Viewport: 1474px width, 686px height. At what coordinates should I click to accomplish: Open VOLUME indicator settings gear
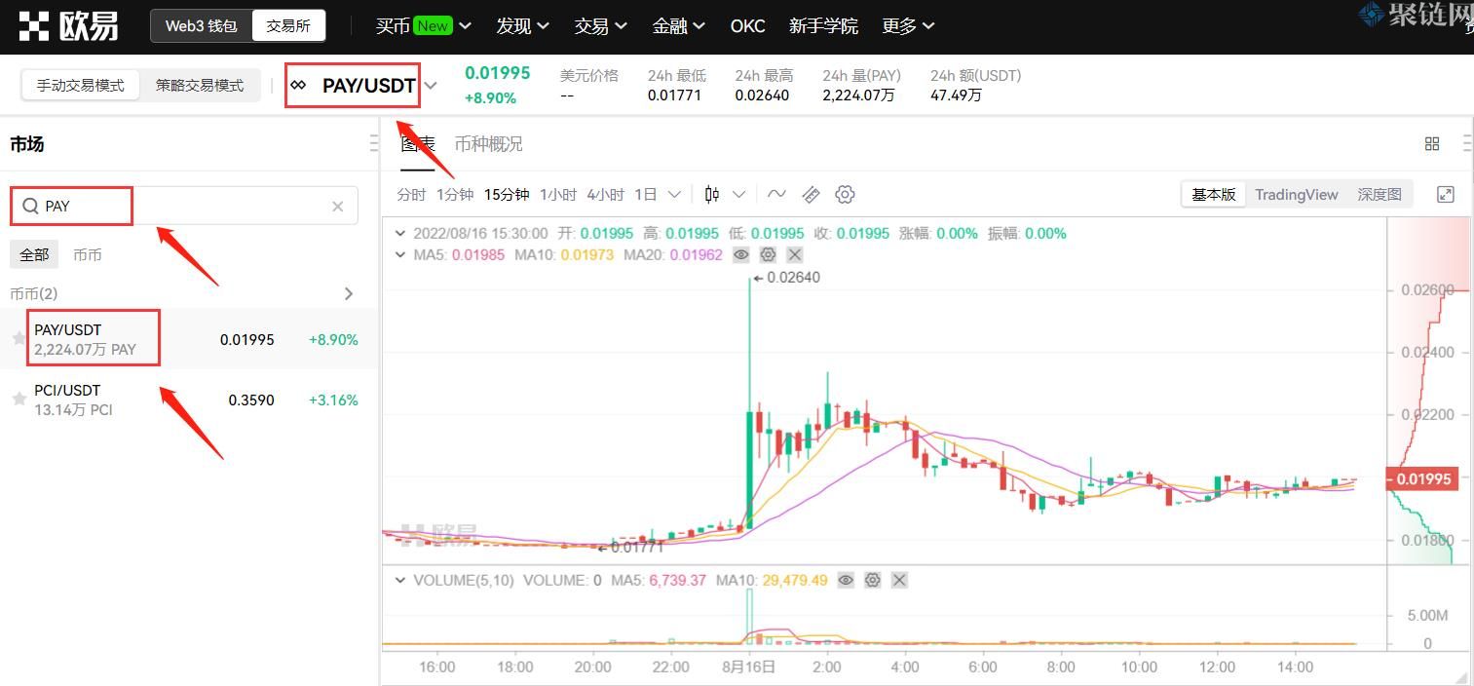[x=873, y=580]
